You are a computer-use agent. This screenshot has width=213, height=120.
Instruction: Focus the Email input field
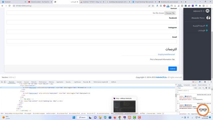click(x=92, y=41)
